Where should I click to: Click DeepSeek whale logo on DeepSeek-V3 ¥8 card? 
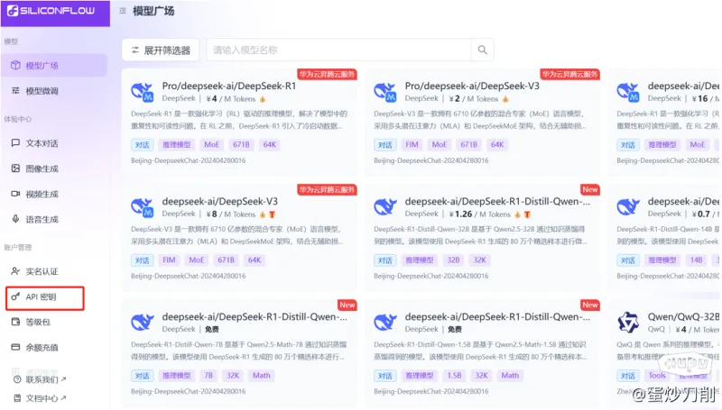[143, 207]
